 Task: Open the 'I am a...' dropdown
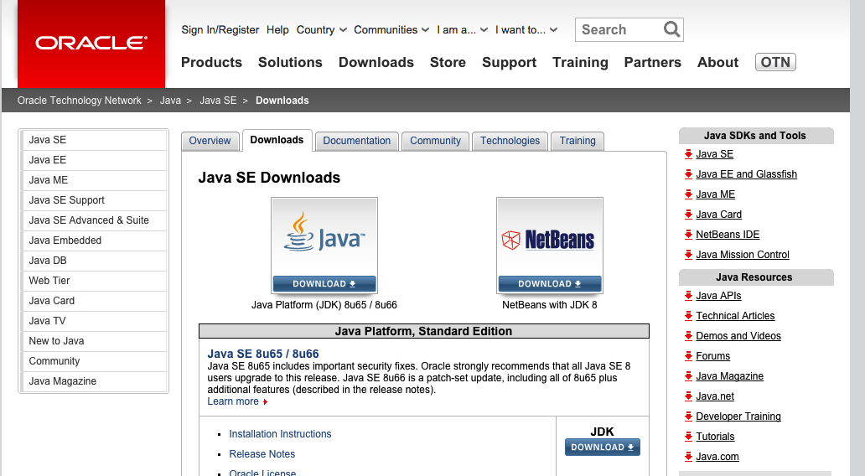pyautogui.click(x=463, y=30)
